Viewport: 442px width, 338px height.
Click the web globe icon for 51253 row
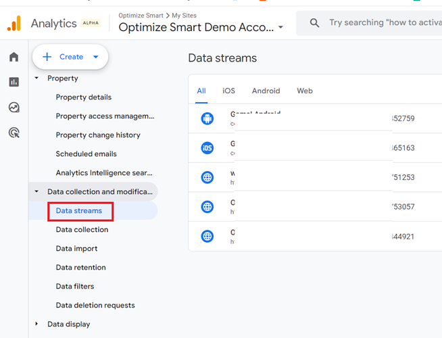[207, 177]
